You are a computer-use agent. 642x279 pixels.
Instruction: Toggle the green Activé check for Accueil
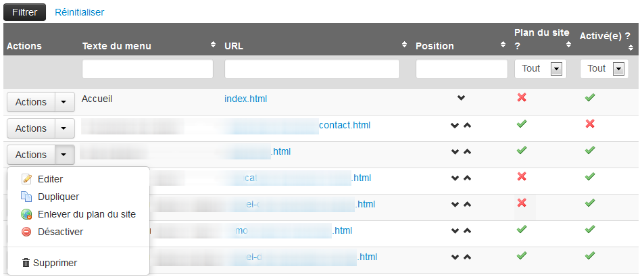click(589, 98)
